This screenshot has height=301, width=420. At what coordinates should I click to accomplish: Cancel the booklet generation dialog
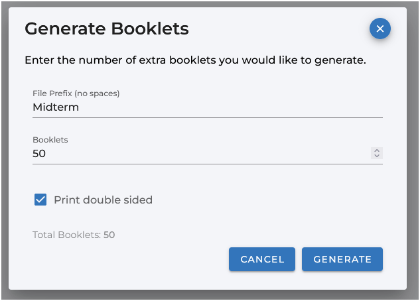(262, 259)
